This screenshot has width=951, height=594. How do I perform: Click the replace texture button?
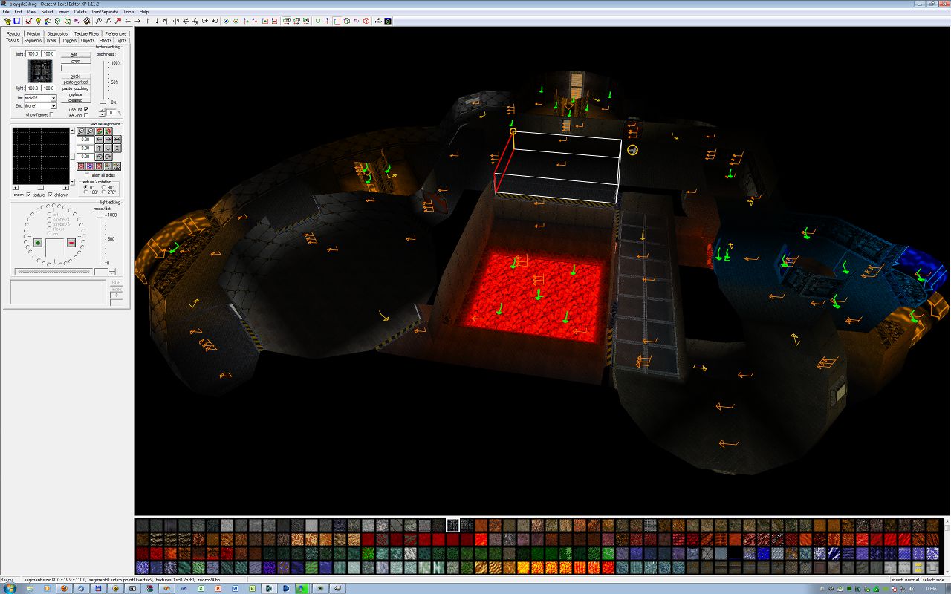tap(75, 94)
